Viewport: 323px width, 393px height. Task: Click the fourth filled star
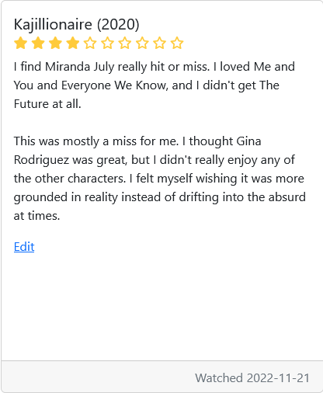click(73, 43)
